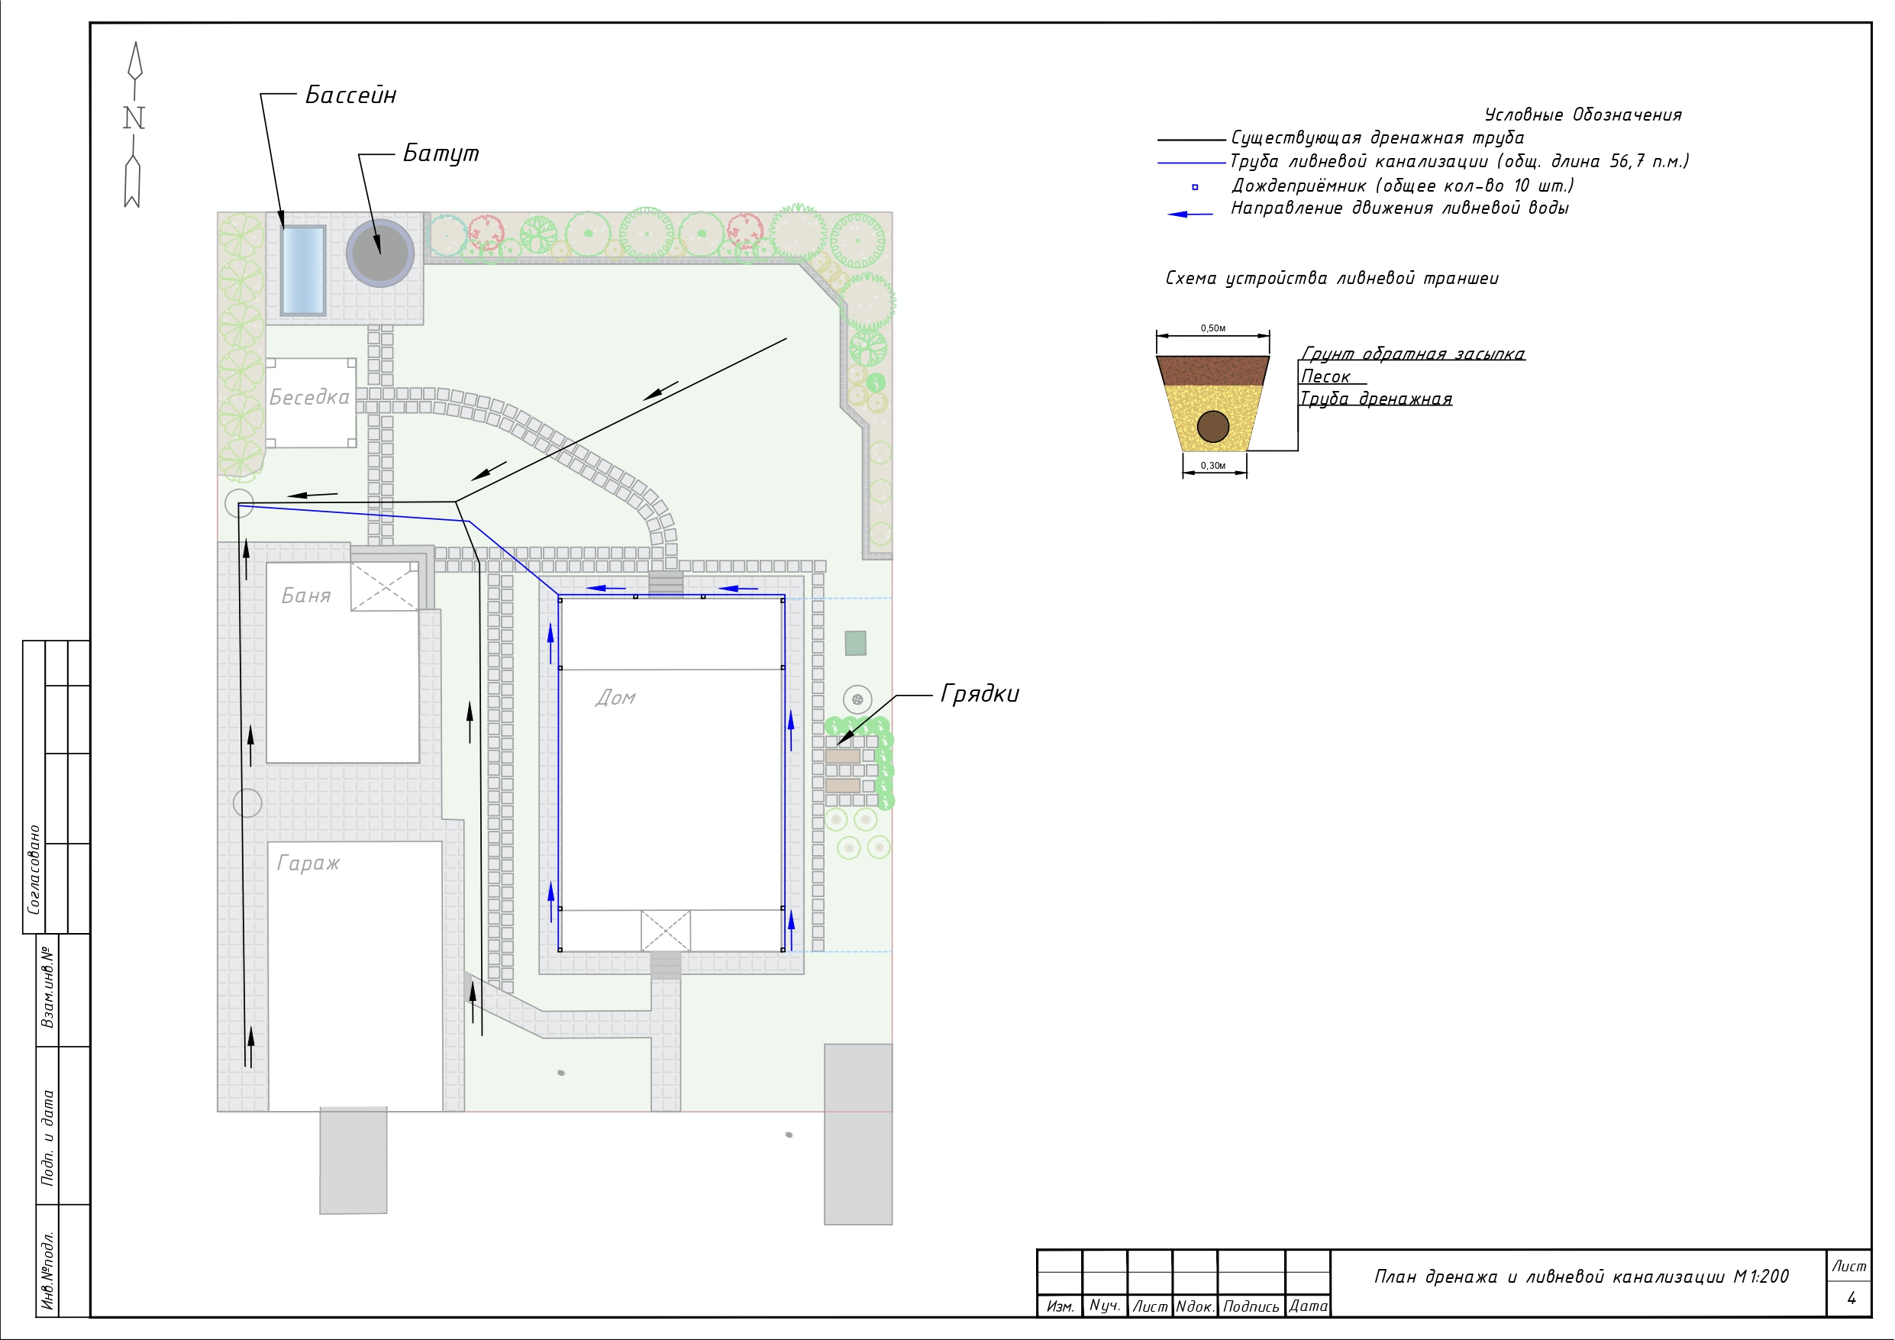Click the Дом building label

pos(615,698)
